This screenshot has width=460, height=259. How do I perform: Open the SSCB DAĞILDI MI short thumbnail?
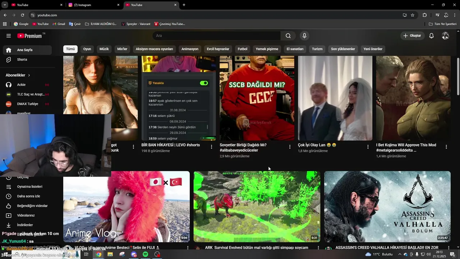point(257,98)
